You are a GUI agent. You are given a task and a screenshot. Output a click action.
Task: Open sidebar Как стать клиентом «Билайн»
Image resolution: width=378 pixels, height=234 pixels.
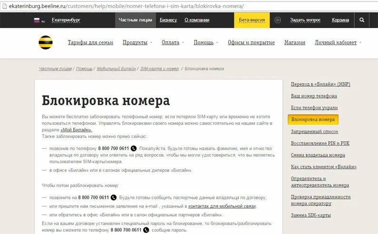tap(323, 167)
